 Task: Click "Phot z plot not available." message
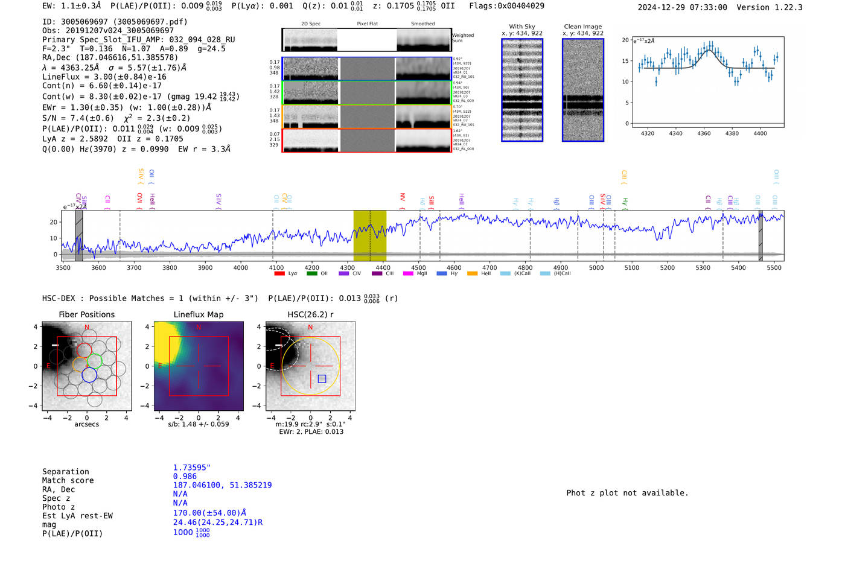pos(628,493)
